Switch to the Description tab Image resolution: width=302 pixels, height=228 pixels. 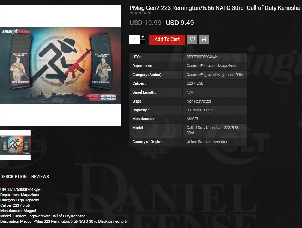[13, 177]
